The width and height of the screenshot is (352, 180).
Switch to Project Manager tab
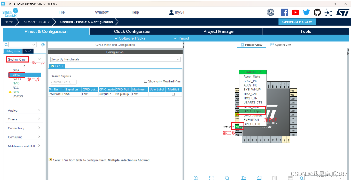tap(219, 31)
